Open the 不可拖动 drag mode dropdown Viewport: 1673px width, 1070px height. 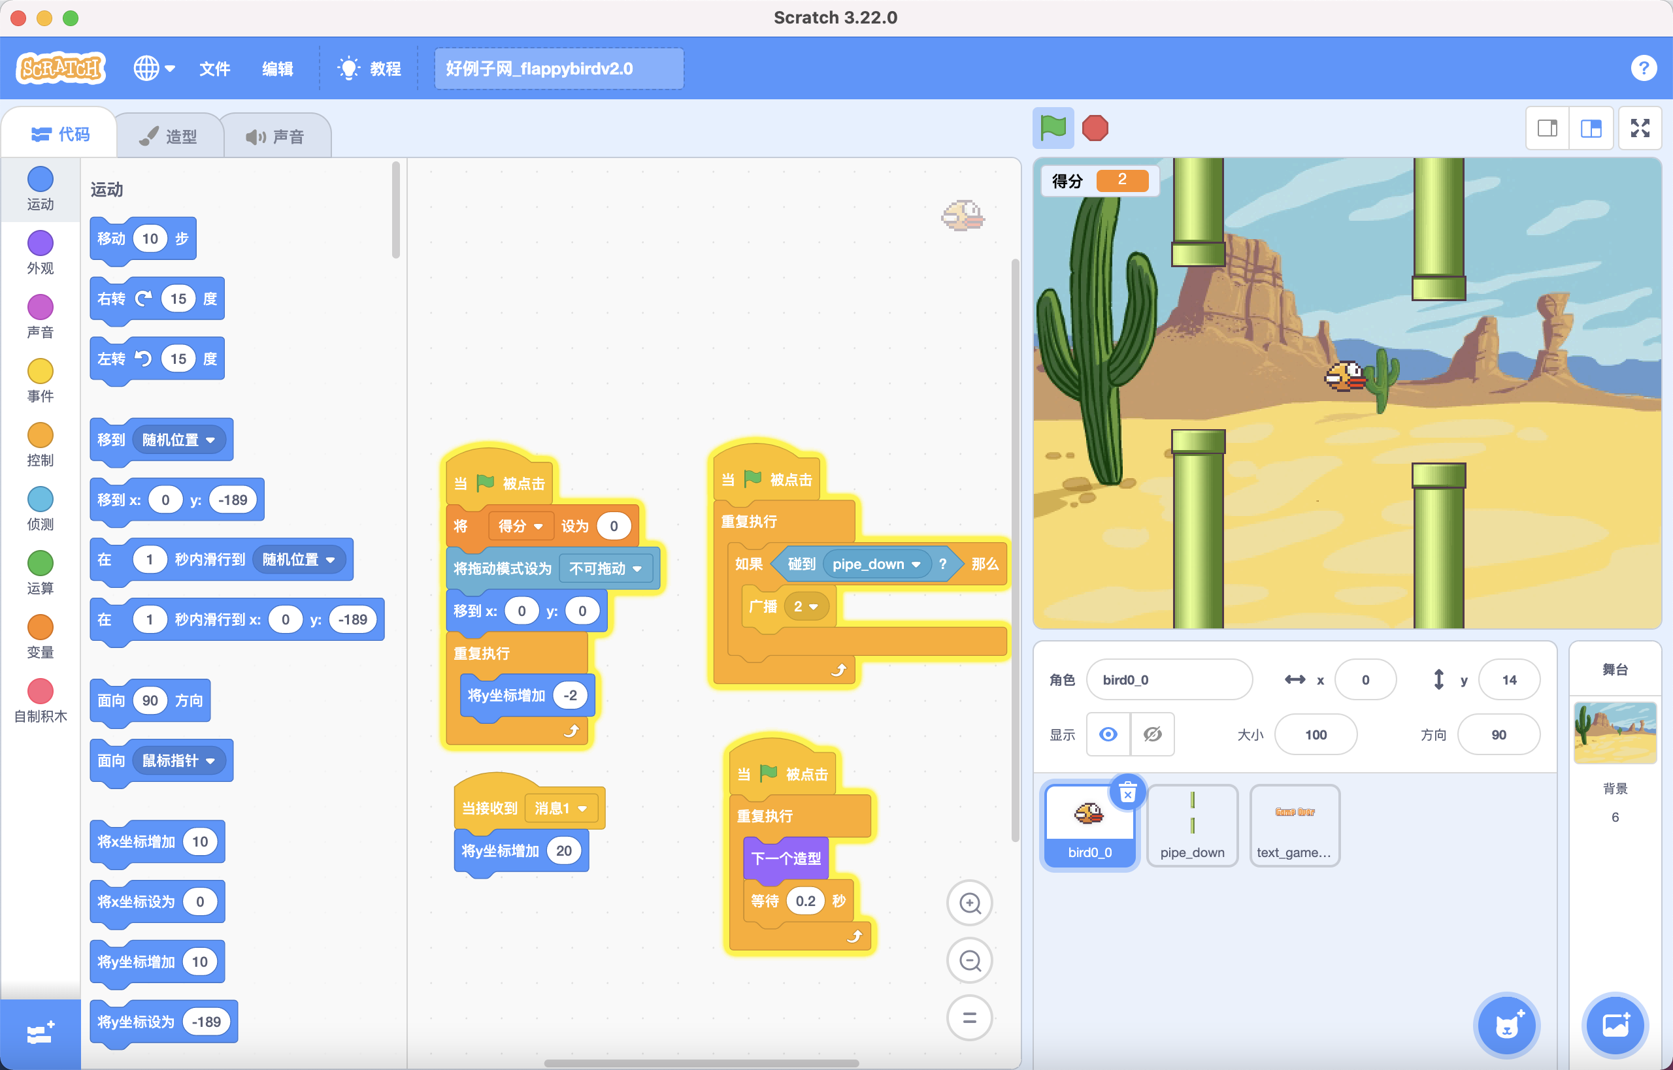(605, 568)
